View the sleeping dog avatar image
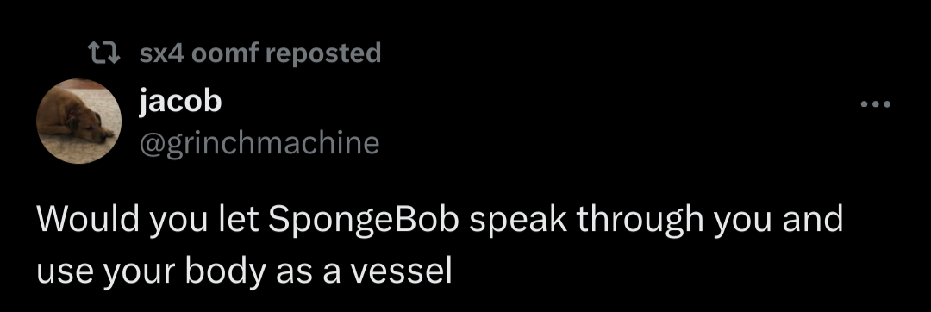The width and height of the screenshot is (931, 312). point(79,121)
